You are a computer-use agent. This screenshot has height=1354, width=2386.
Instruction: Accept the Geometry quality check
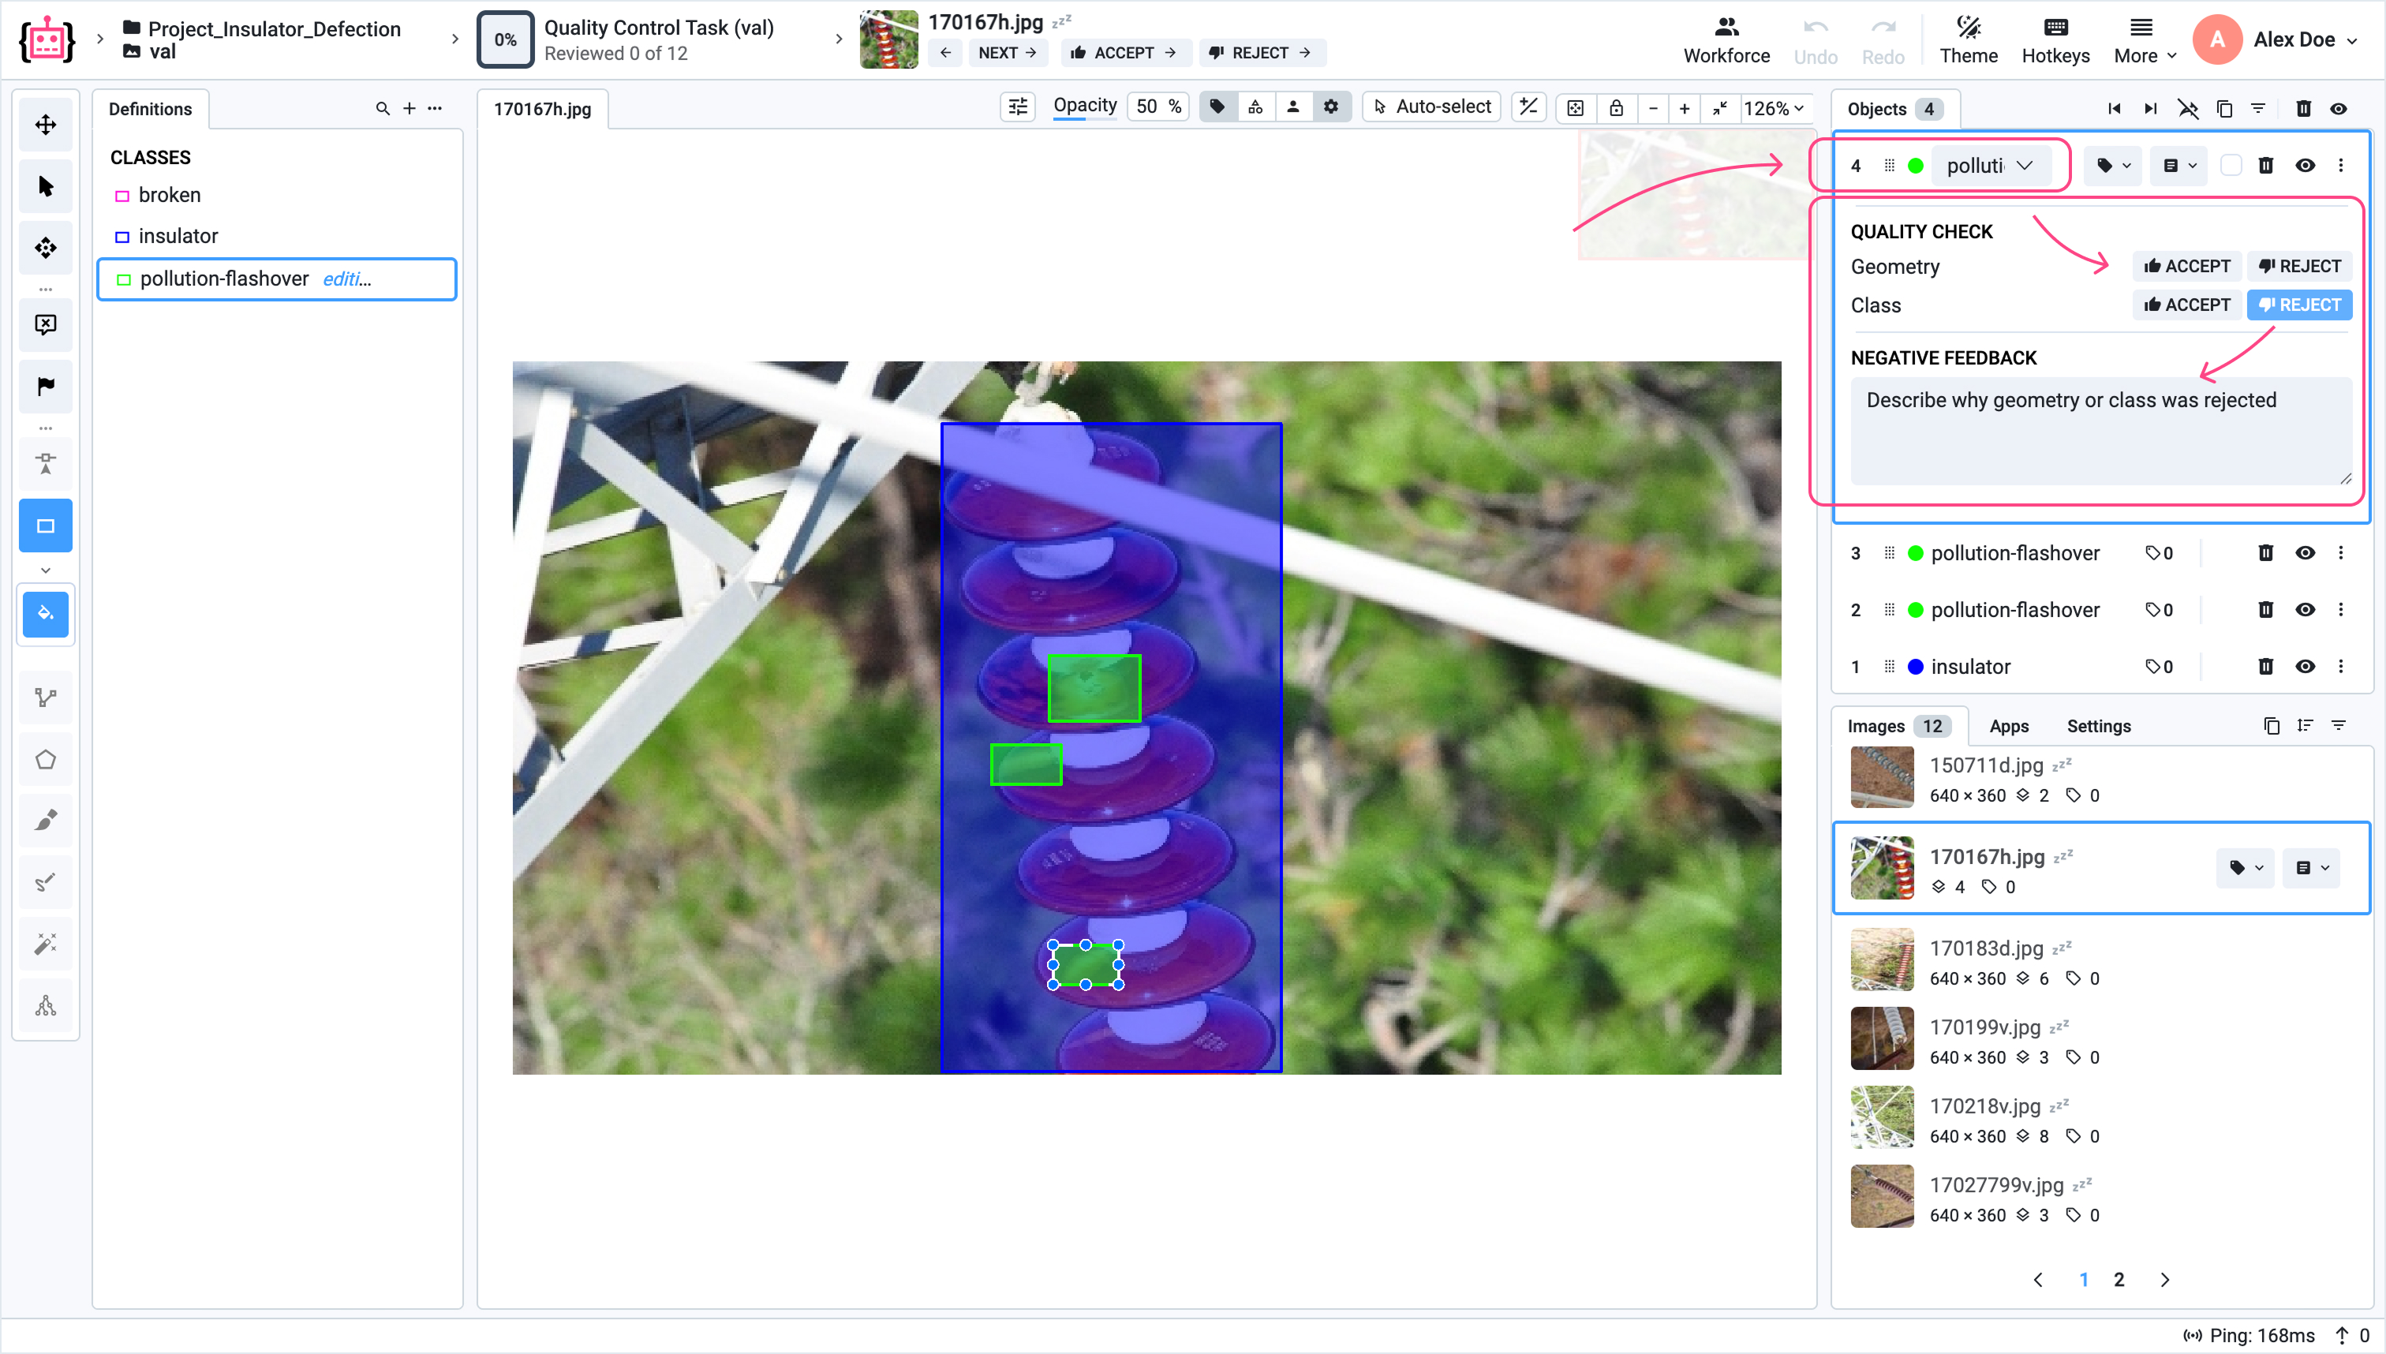[x=2186, y=267]
